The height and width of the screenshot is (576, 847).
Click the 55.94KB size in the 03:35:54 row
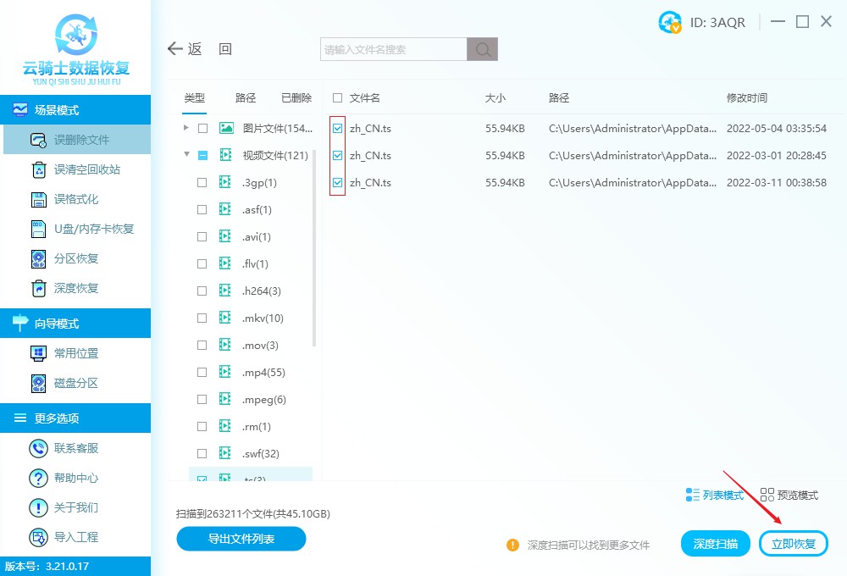tap(505, 128)
